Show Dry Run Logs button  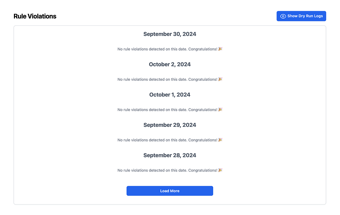pyautogui.click(x=301, y=16)
